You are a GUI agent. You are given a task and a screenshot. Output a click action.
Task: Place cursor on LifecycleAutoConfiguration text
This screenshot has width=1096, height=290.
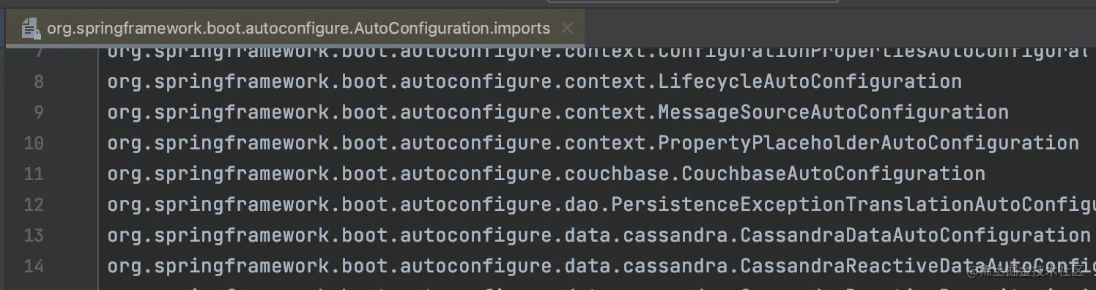click(810, 81)
